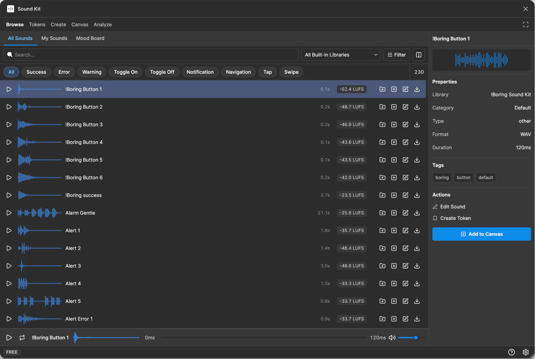The image size is (535, 359).
Task: Select the Alert 4 sound row name
Action: pos(73,284)
